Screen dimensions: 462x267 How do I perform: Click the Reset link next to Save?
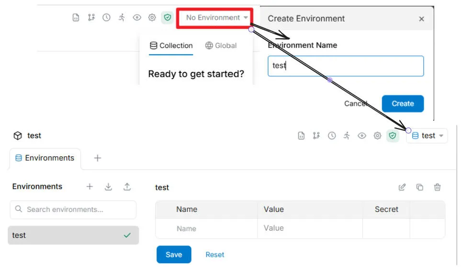click(215, 255)
